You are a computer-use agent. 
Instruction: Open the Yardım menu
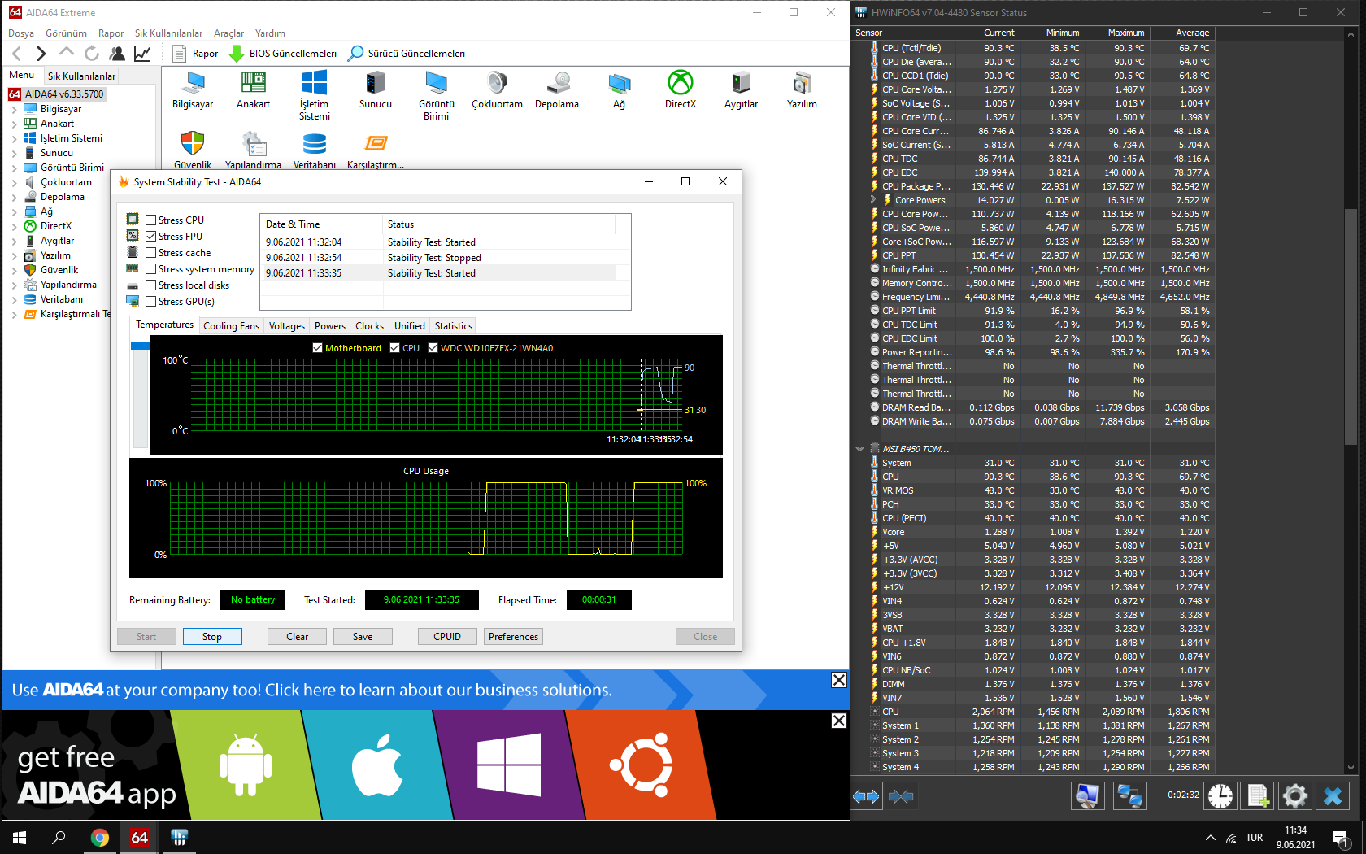(270, 33)
